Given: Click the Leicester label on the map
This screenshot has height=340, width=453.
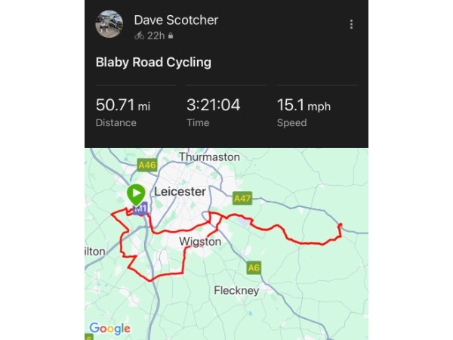Looking at the screenshot, I should click(180, 192).
